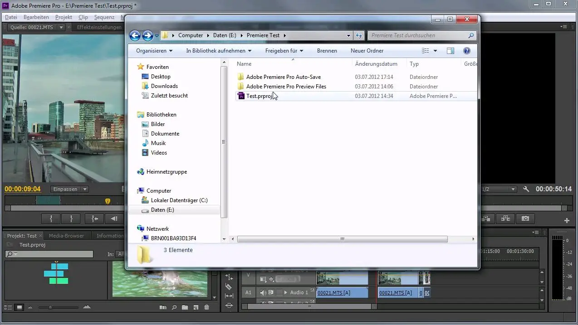Create a new bin in project panel
Image resolution: width=578 pixels, height=325 pixels.
(185, 307)
